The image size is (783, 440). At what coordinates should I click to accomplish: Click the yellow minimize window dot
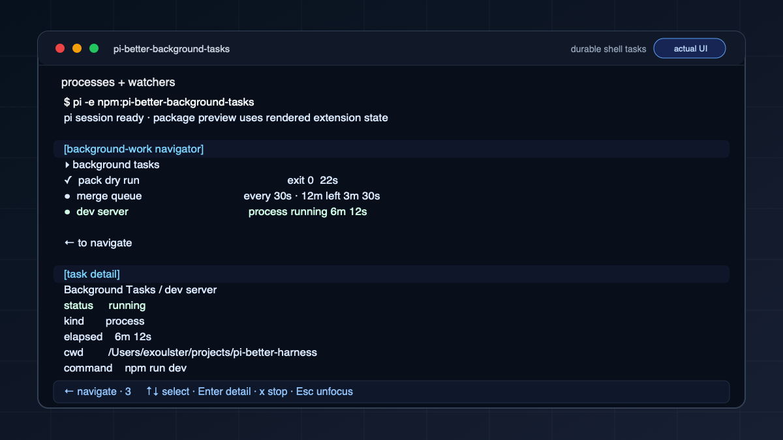point(77,48)
